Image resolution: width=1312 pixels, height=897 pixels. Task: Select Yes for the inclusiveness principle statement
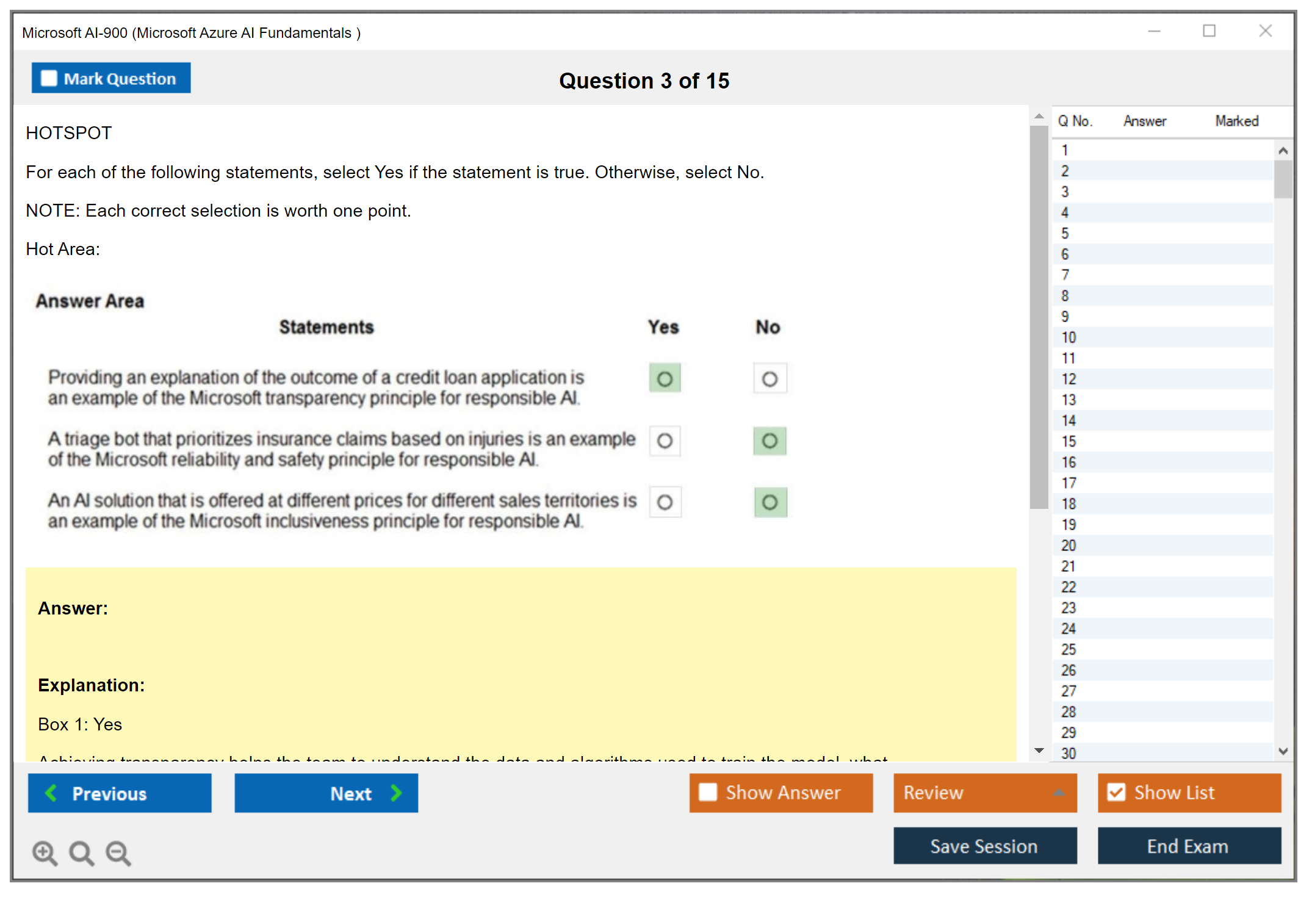665,502
